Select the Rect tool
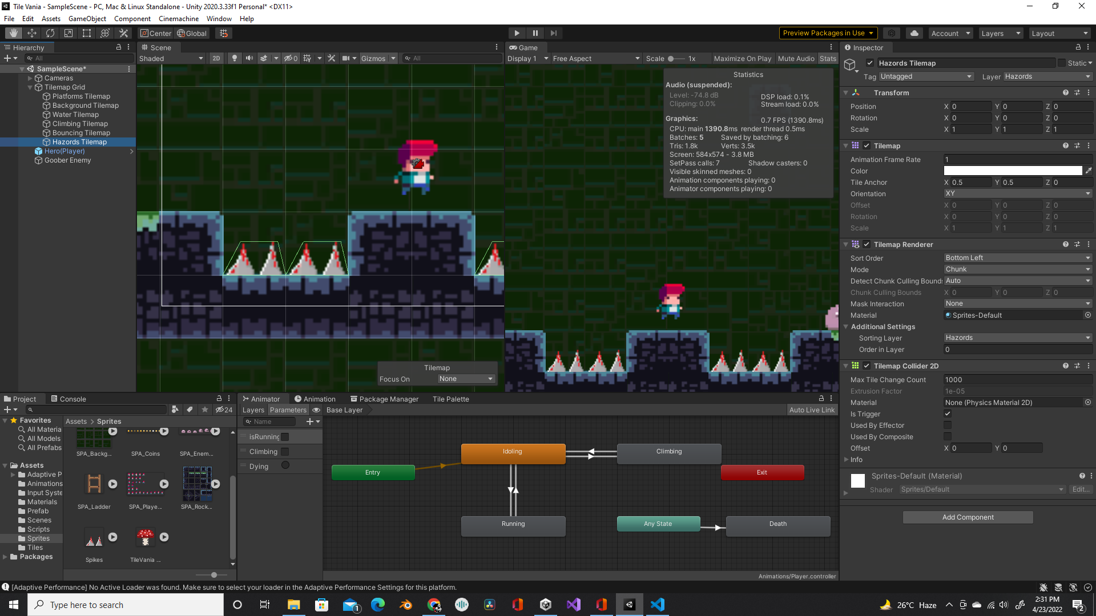This screenshot has width=1096, height=616. [86, 33]
